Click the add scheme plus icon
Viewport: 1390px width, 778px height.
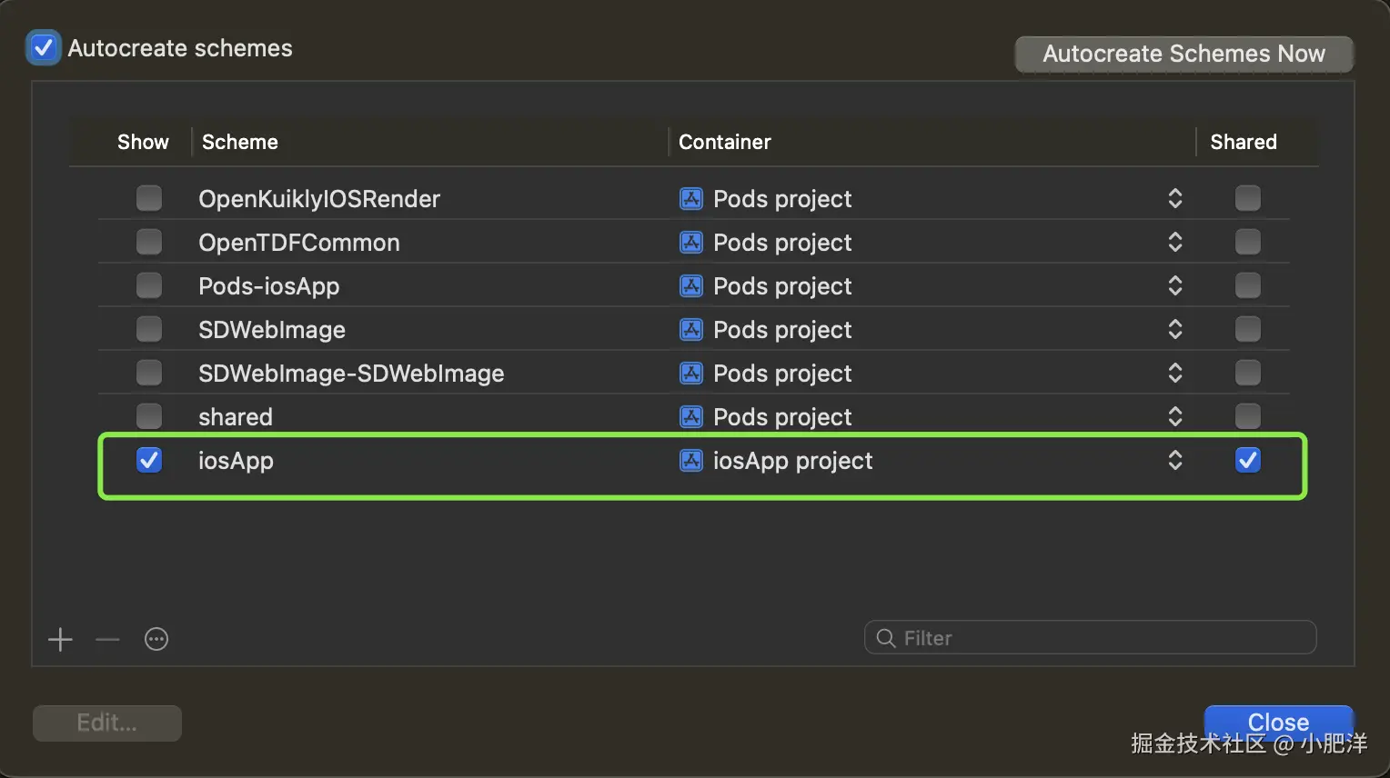coord(60,640)
